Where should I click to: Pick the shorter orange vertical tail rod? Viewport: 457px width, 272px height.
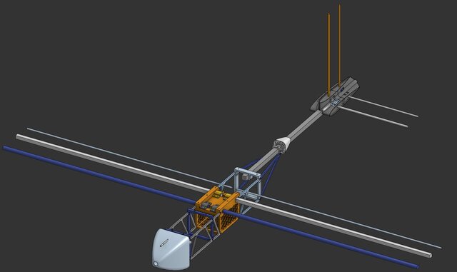coord(328,54)
